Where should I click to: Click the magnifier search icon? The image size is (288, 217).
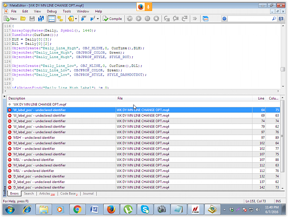(x=274, y=18)
